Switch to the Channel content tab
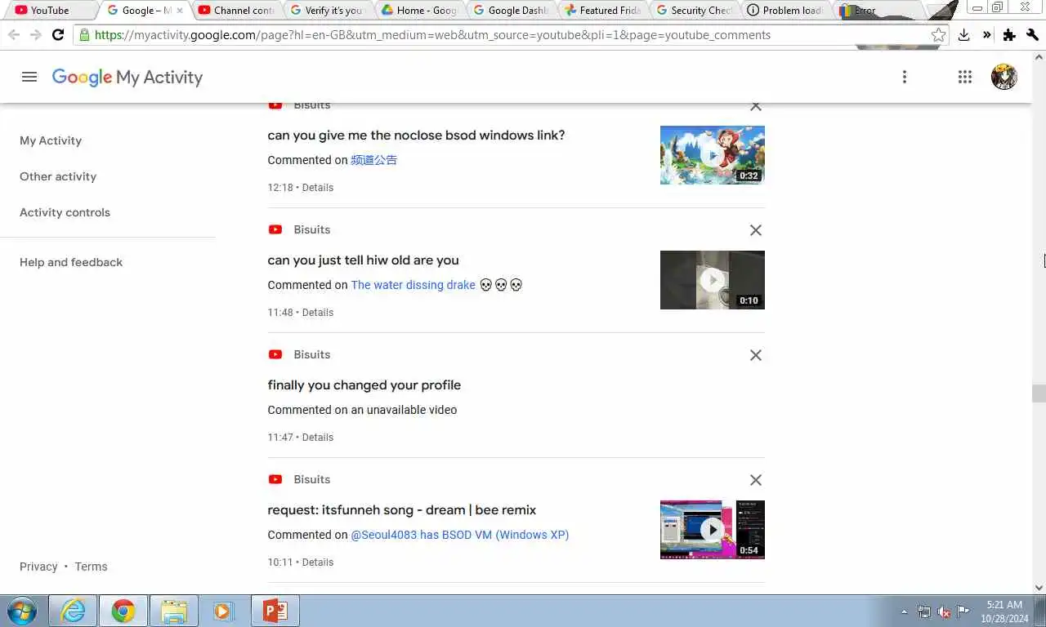Screen dimensions: 1046x627 237,11
